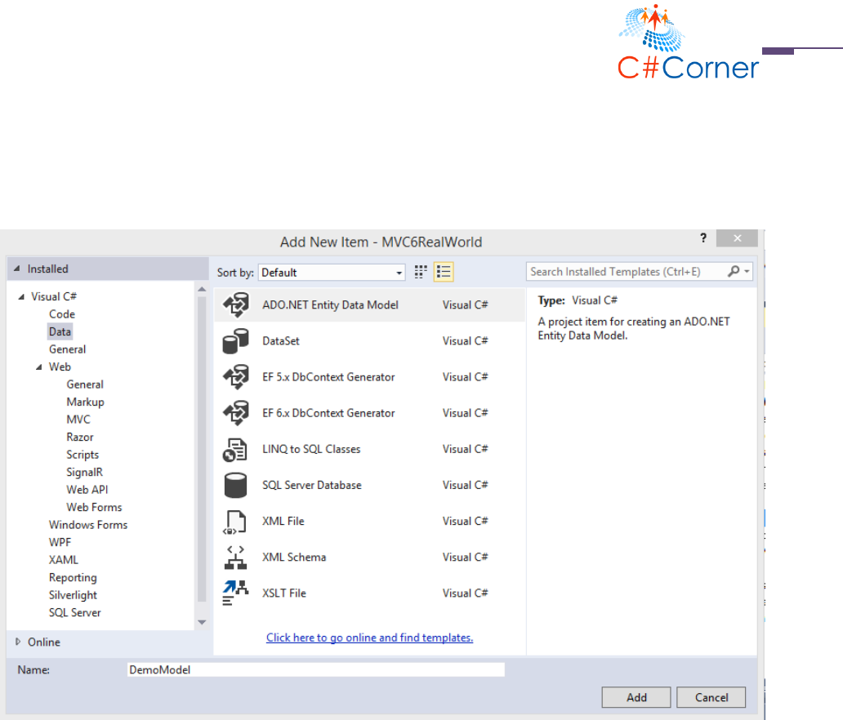Collapse the Web tree node
Image resolution: width=843 pixels, height=720 pixels.
coord(39,367)
